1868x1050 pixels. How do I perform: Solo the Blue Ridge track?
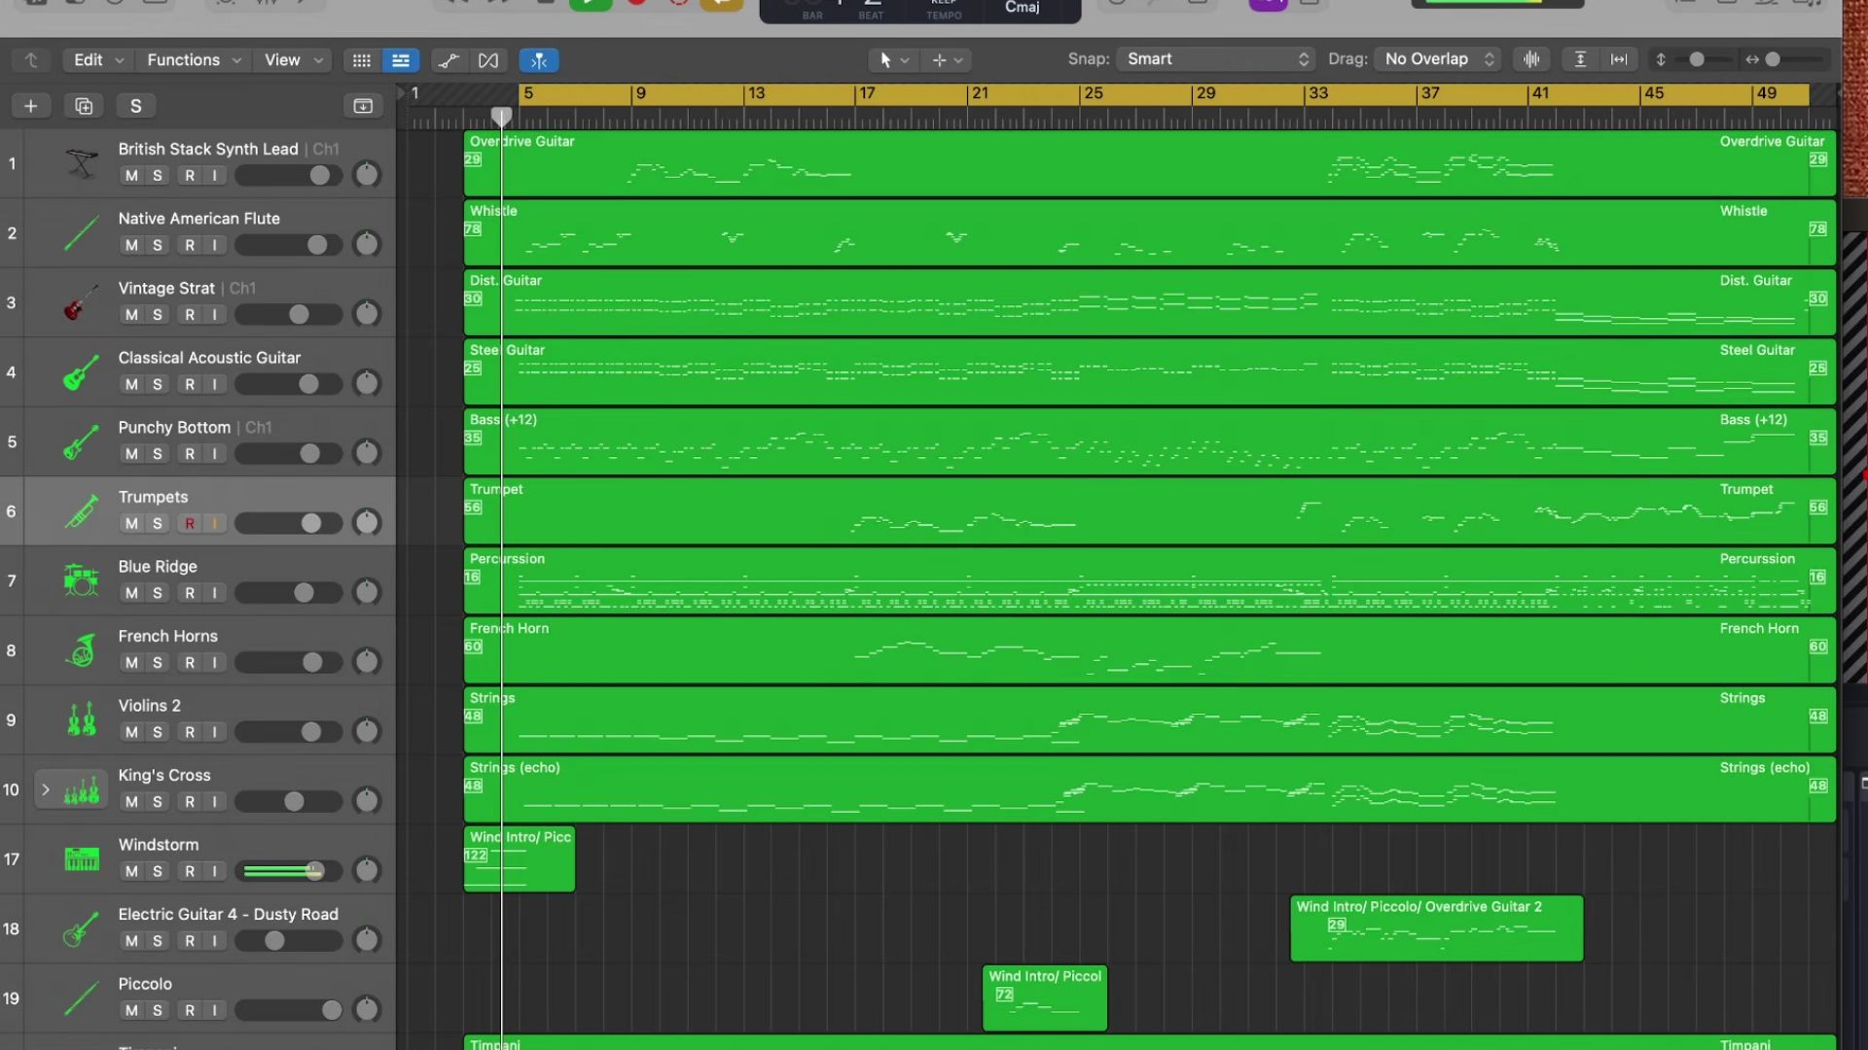point(158,593)
